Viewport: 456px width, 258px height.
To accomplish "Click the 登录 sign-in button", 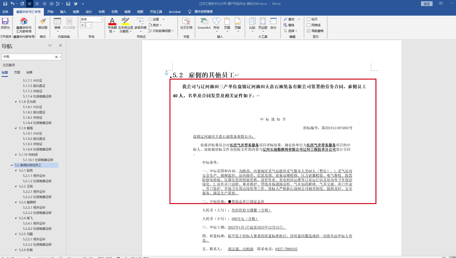I will (x=427, y=4).
